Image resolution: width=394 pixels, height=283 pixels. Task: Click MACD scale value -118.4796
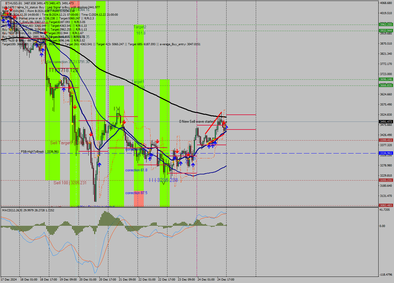pos(386,275)
